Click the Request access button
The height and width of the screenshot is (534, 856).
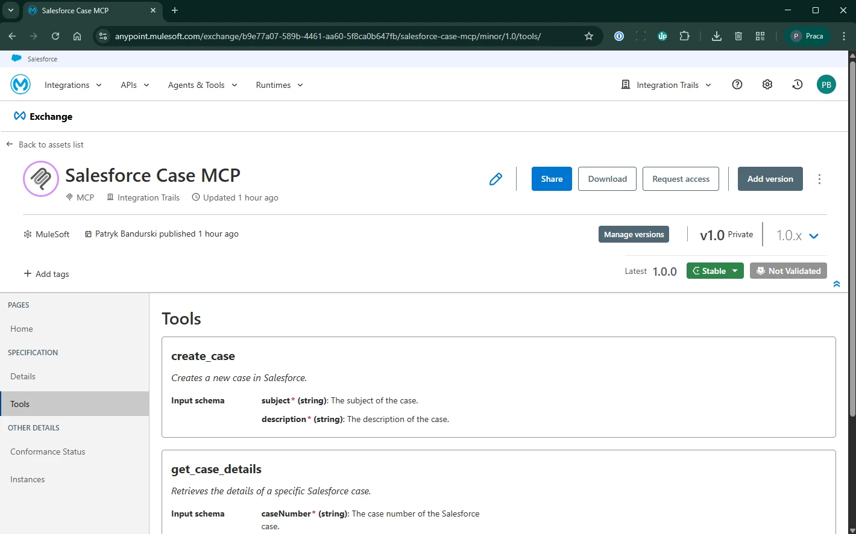[681, 179]
